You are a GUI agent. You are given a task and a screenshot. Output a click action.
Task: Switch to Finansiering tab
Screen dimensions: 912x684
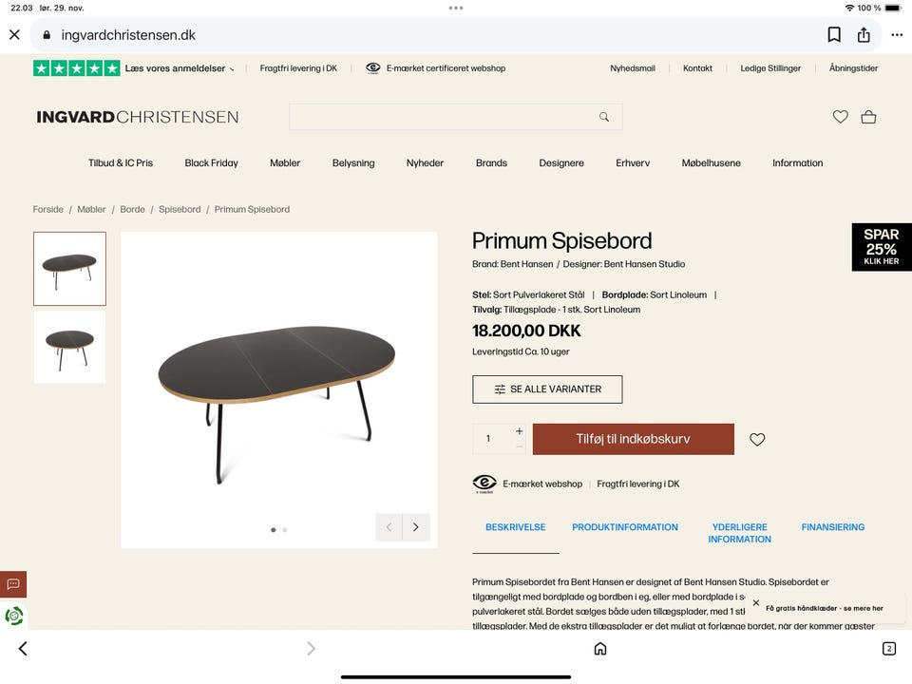(x=833, y=527)
